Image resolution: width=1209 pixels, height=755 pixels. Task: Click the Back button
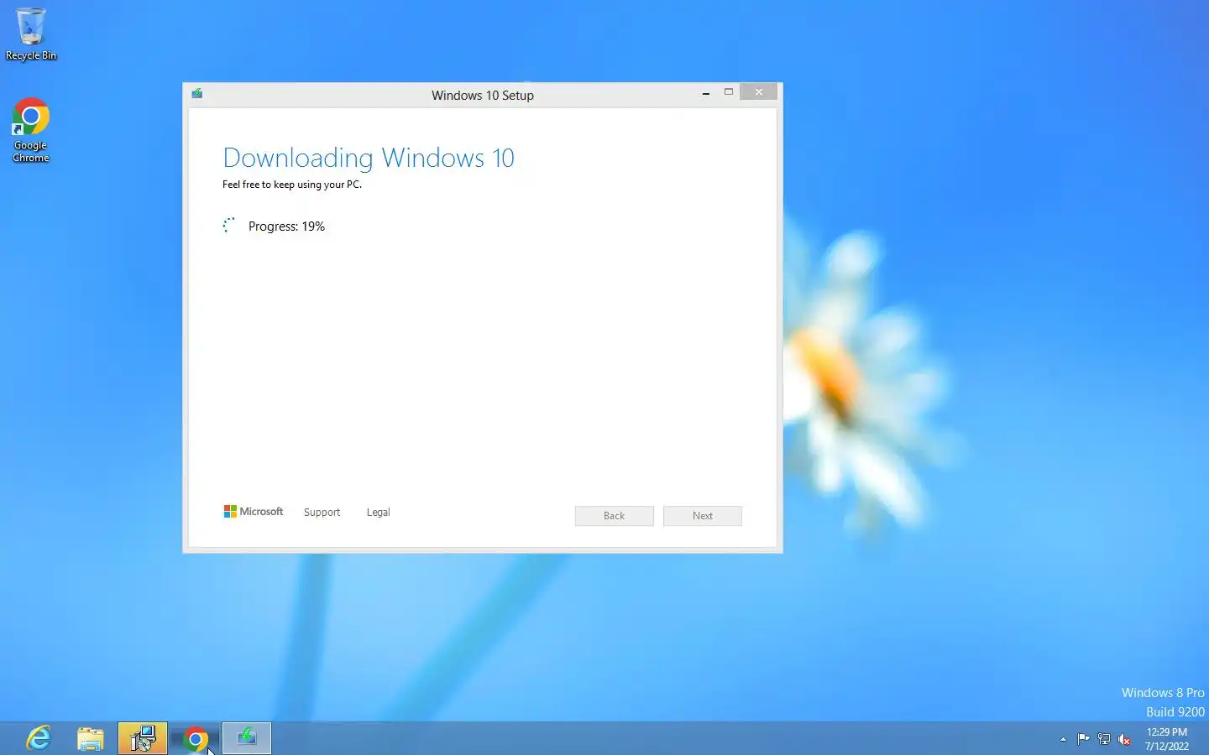pyautogui.click(x=615, y=516)
